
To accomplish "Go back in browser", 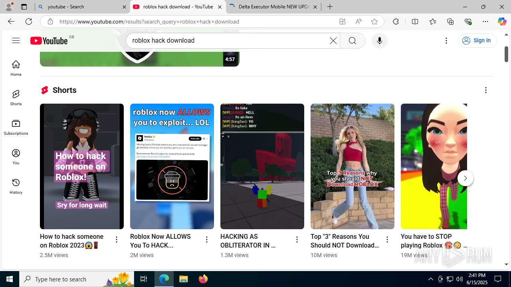I will click(11, 22).
